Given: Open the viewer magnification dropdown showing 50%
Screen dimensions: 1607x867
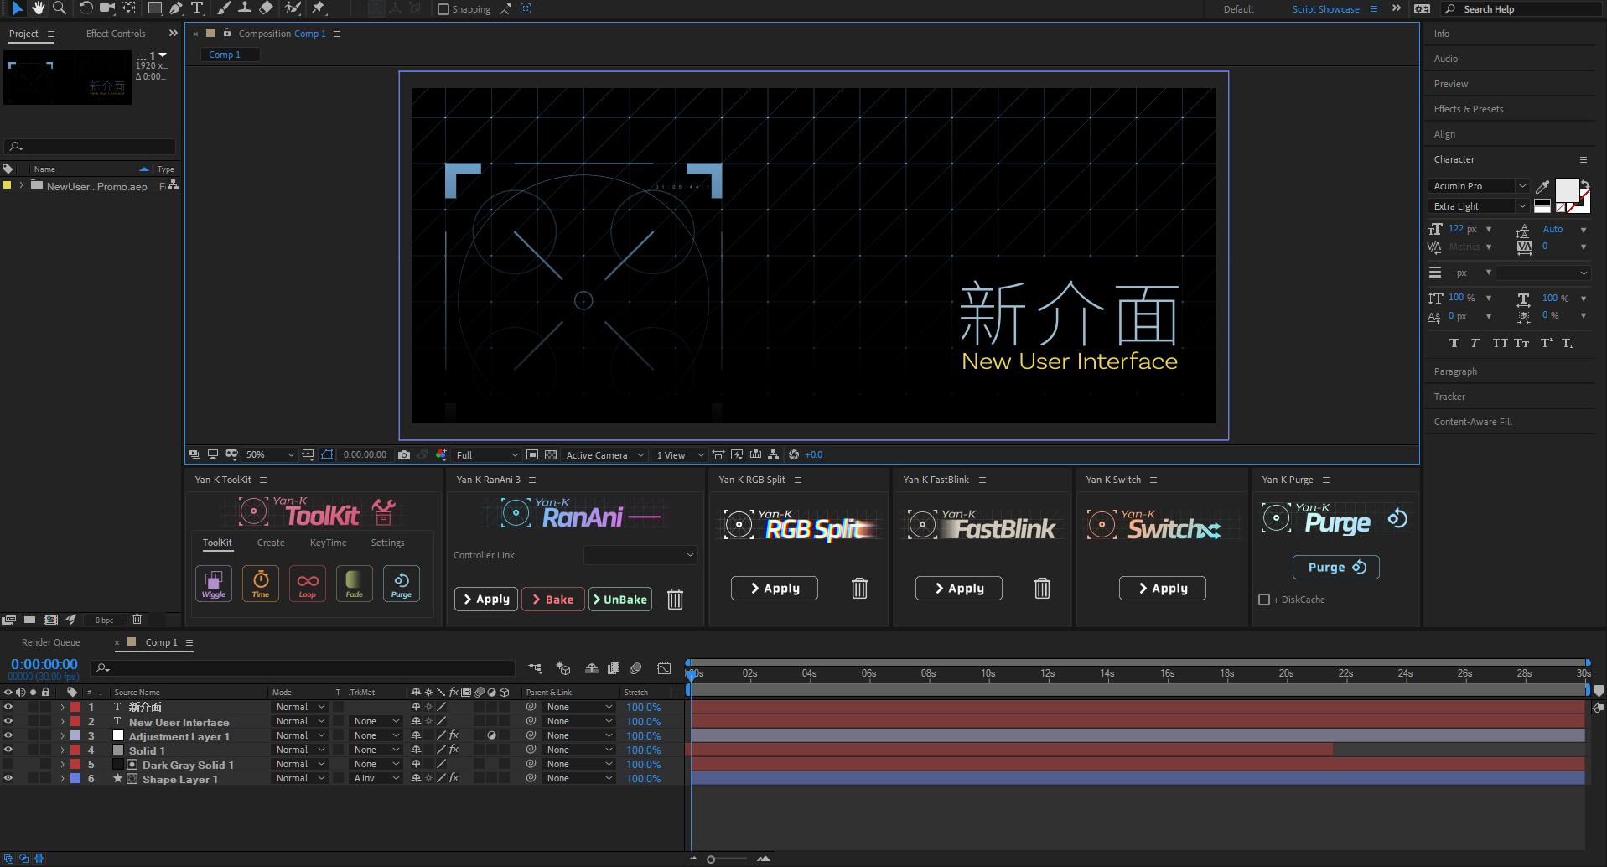Looking at the screenshot, I should [269, 454].
